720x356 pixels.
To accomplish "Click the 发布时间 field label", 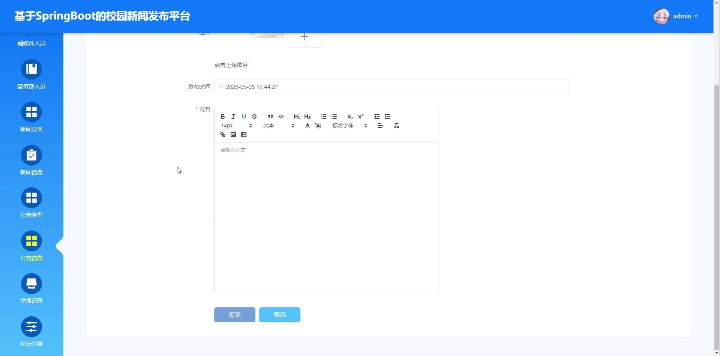I will (199, 87).
